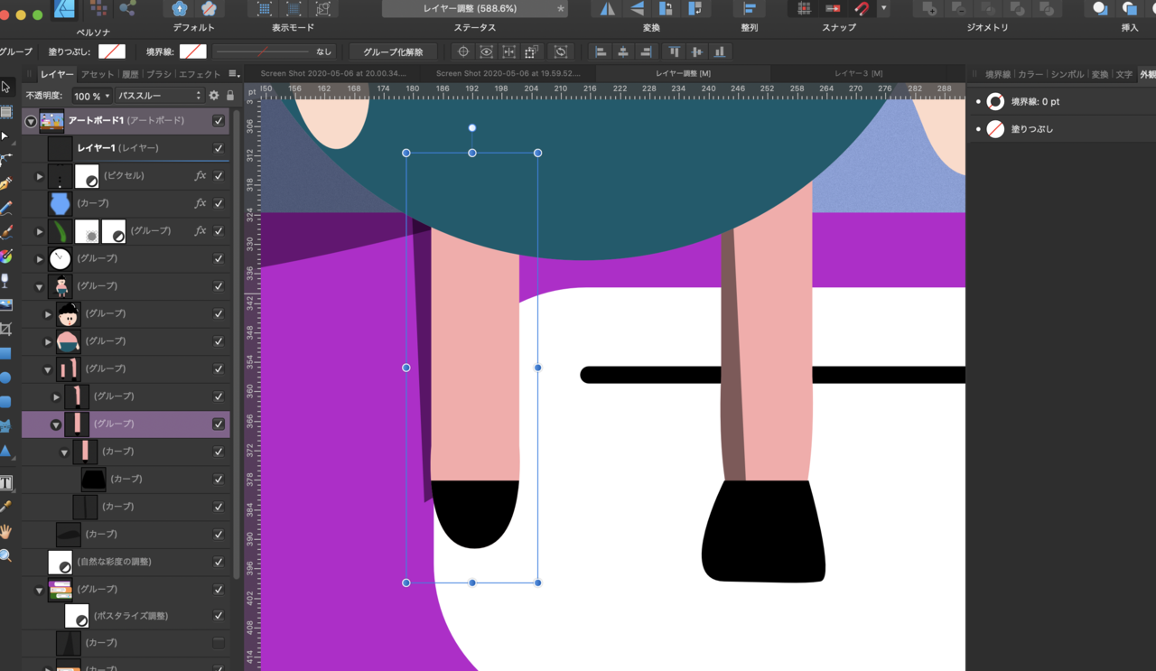Screen dimensions: 1156x671
Task: Toggle ポスタライズ調整 layer visibility
Action: (219, 616)
